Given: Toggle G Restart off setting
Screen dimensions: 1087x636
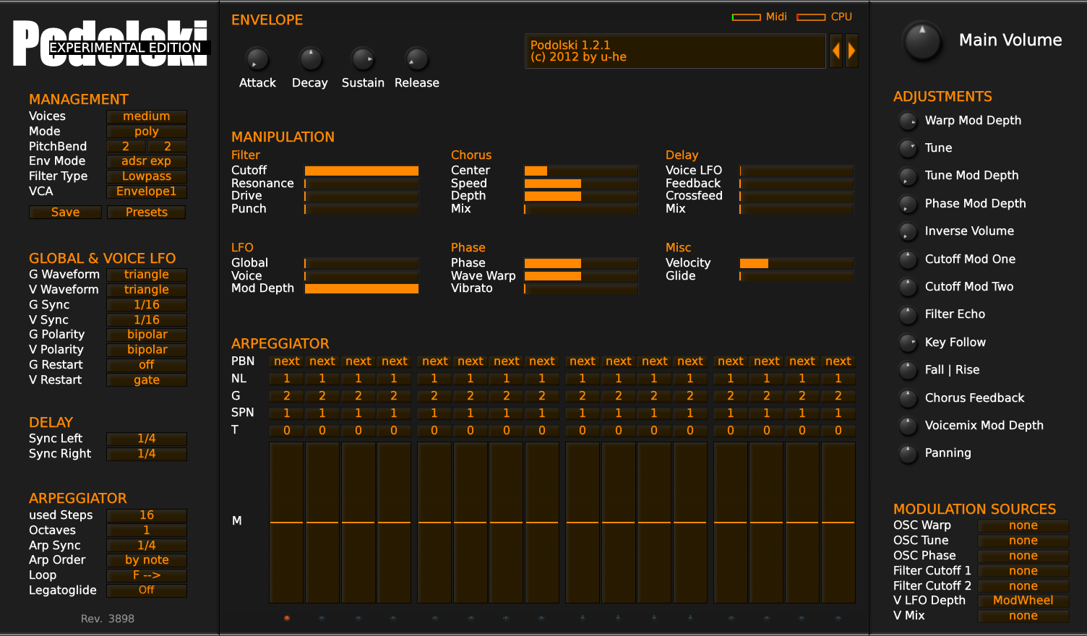Looking at the screenshot, I should (147, 365).
